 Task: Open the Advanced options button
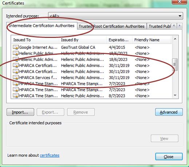tap(169, 112)
